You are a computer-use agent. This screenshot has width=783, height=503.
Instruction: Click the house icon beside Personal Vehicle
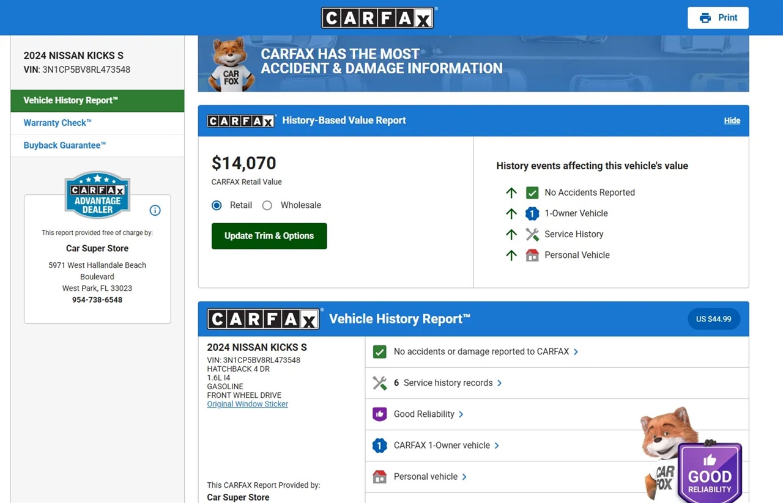coord(532,255)
